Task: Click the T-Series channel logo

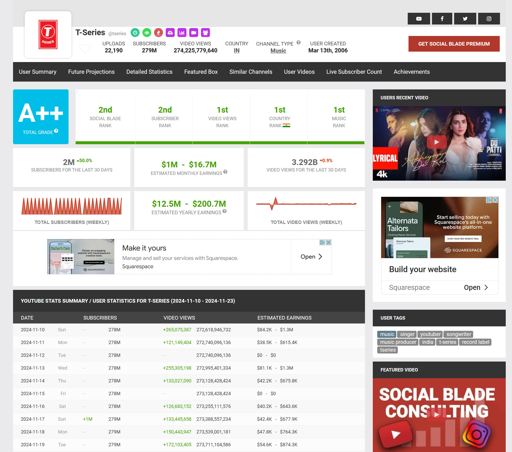Action: click(48, 34)
